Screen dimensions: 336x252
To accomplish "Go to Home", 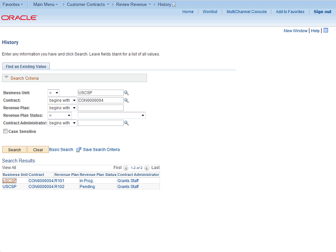I will pos(188,12).
